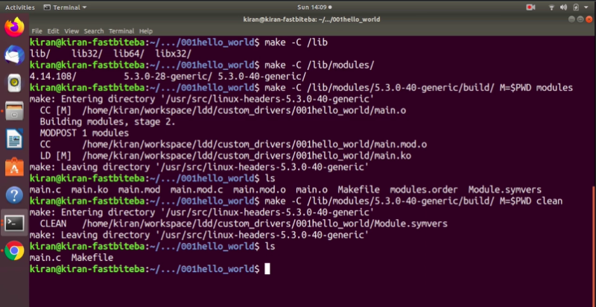Click the CLEAN Module.symvers output line
Viewport: 596px width, 307px height.
(244, 224)
